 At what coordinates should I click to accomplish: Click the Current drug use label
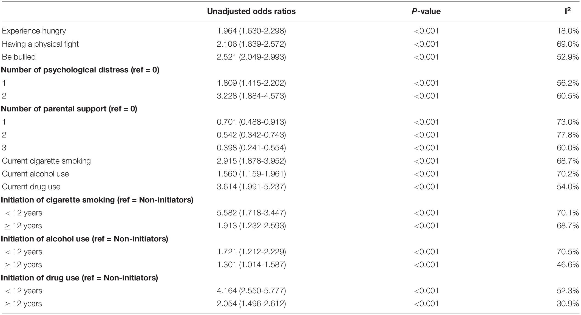tap(31, 187)
